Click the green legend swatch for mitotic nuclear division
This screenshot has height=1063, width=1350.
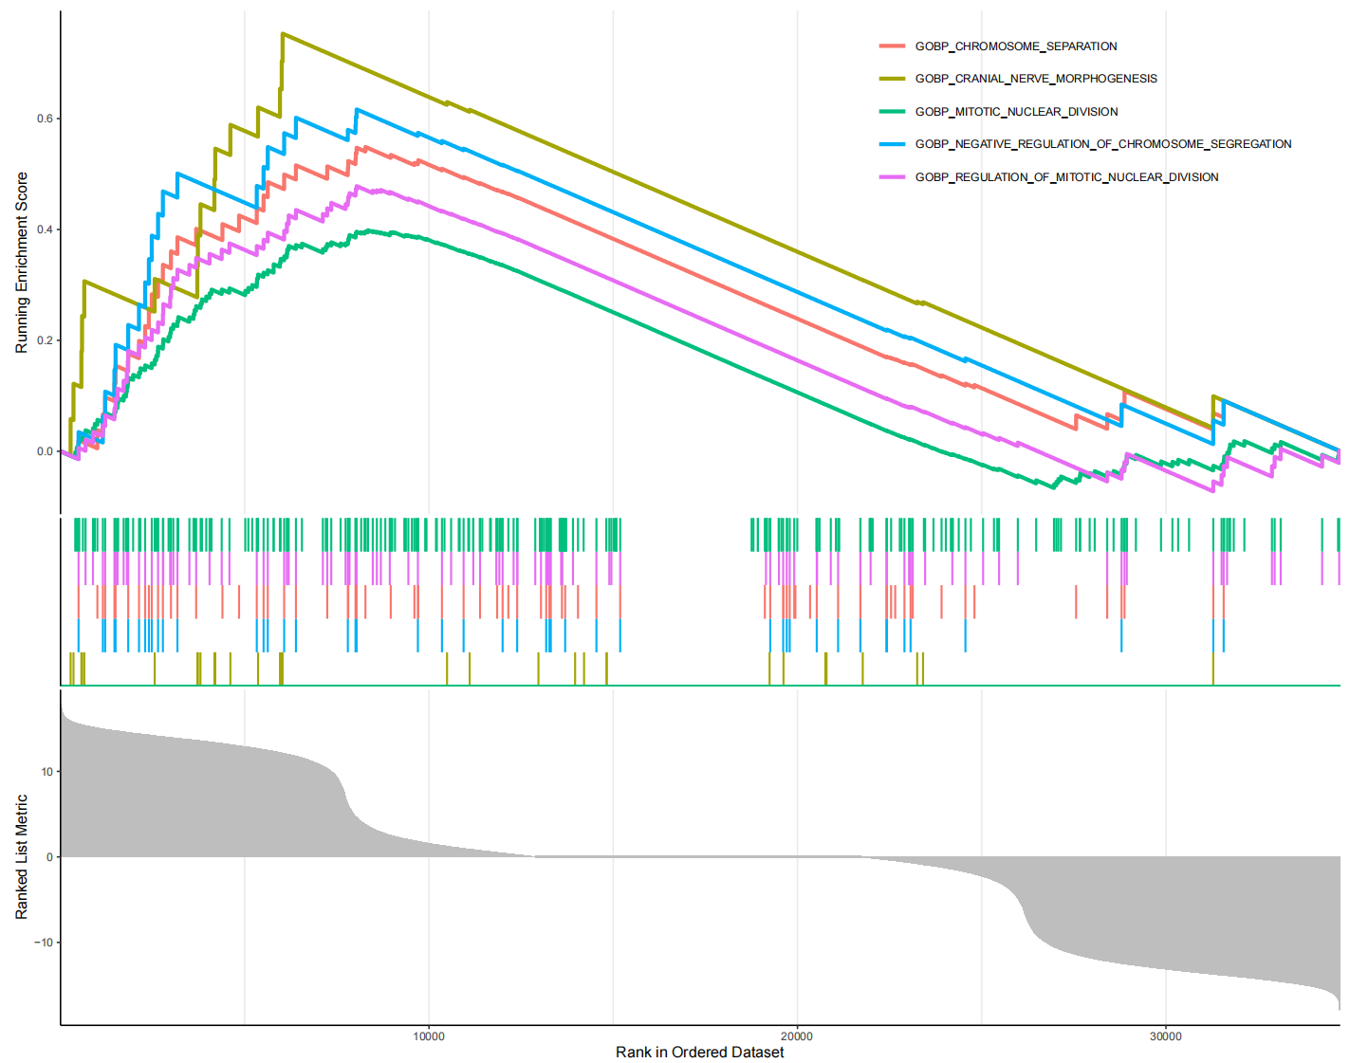(893, 112)
